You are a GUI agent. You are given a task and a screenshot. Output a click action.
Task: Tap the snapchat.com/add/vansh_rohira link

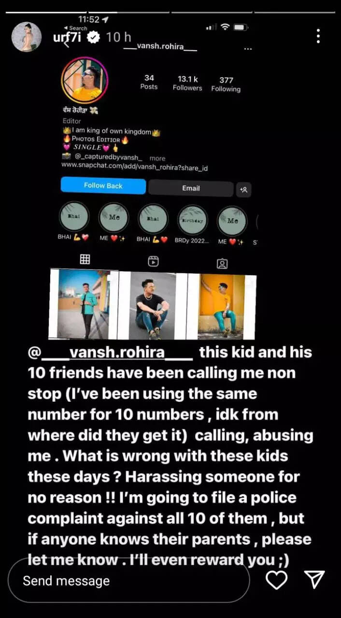coord(134,167)
